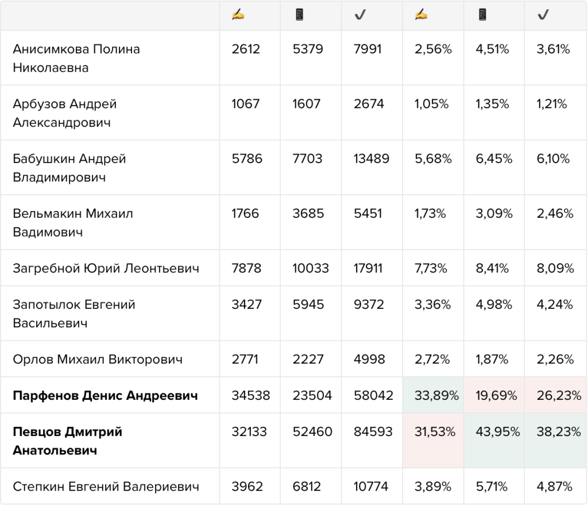Select Анисимкова Полина Николаевна row name
The height and width of the screenshot is (506, 588).
click(76, 58)
